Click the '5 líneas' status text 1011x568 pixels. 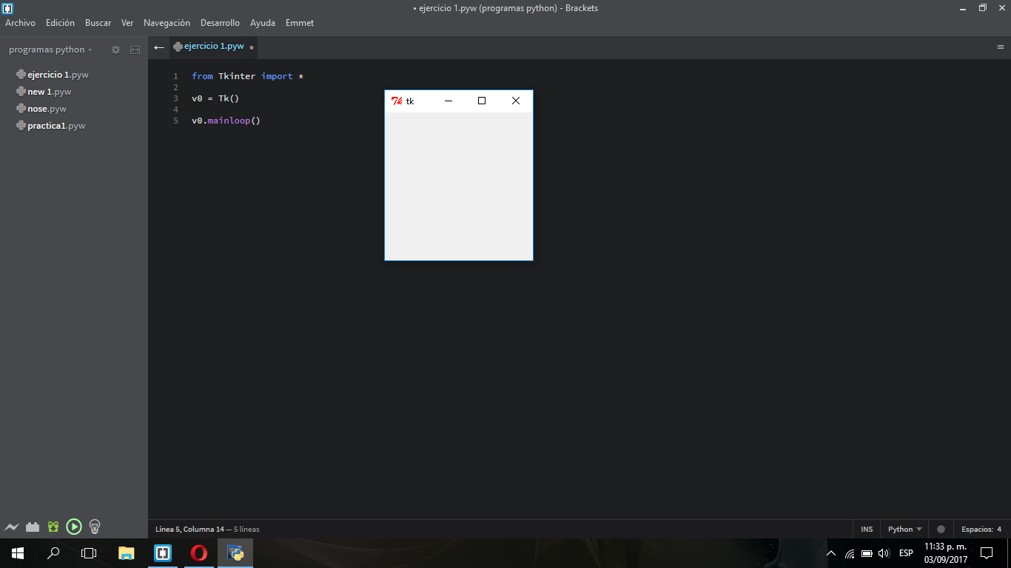[246, 530]
